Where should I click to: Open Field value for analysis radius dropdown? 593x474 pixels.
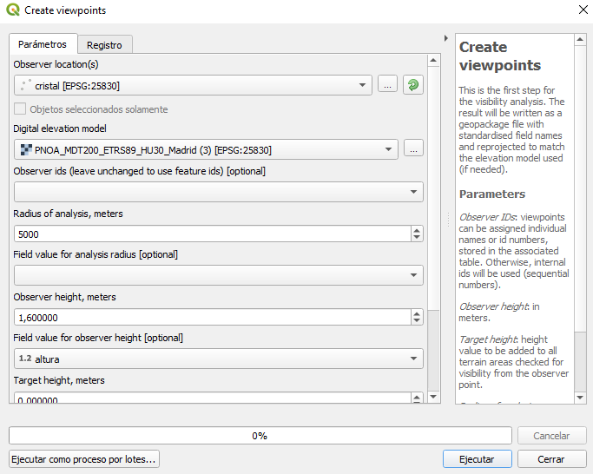[x=413, y=275]
